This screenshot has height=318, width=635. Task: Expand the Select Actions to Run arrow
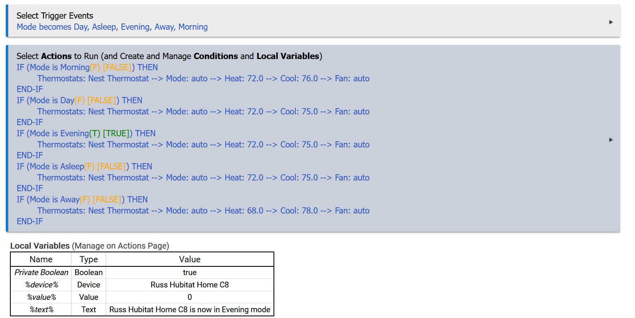(611, 140)
